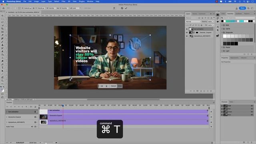Image resolution: width=256 pixels, height=144 pixels.
Task: Select the Lasso tool
Action: click(2, 22)
